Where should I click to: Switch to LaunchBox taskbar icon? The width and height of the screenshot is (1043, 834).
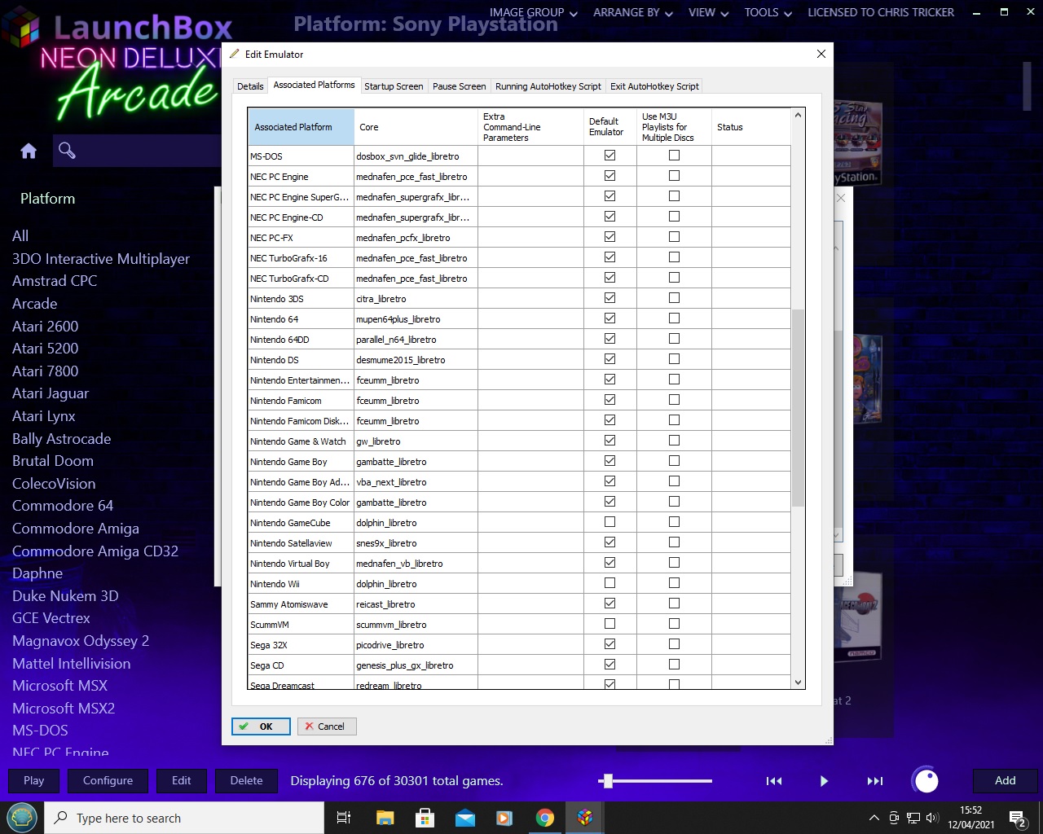[x=585, y=818]
